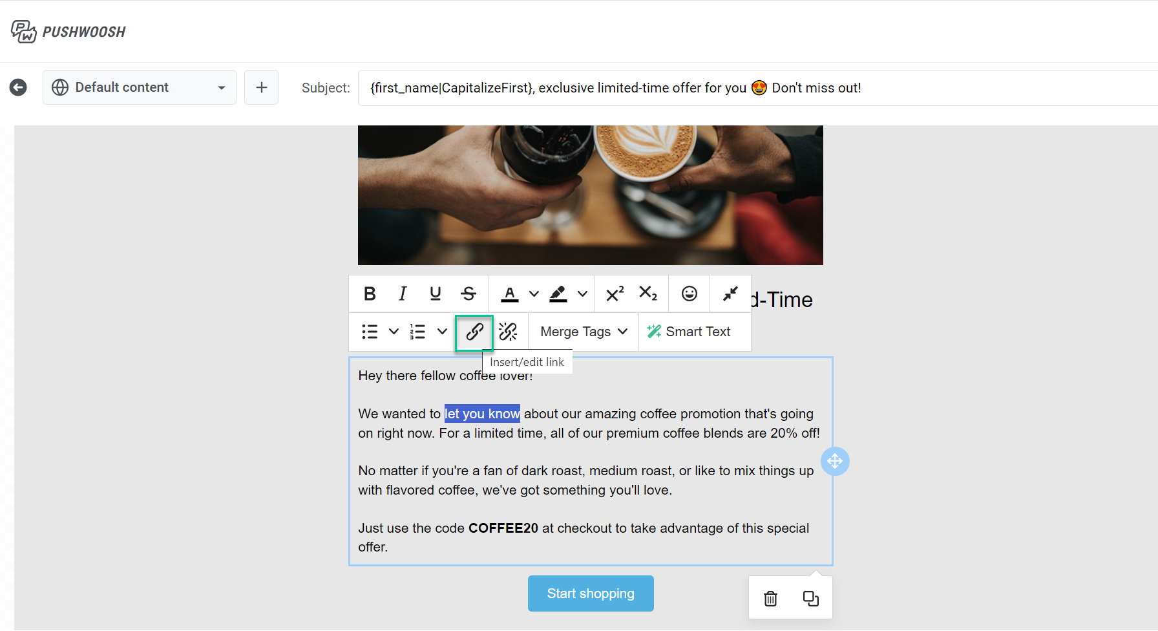Collapse the text editor toolbar

(730, 294)
